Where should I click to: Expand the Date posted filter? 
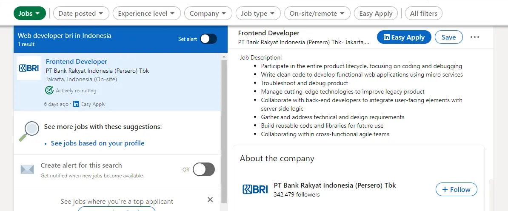coord(81,13)
